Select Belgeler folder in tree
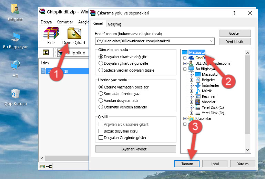 tap(208, 80)
